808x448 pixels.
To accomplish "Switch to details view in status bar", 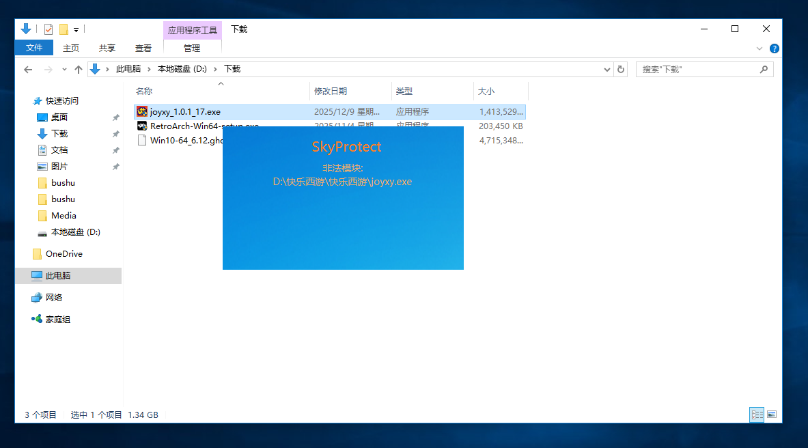I will (x=757, y=415).
